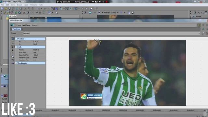
Task: Open the File menu
Action: pyautogui.click(x=2, y=5)
